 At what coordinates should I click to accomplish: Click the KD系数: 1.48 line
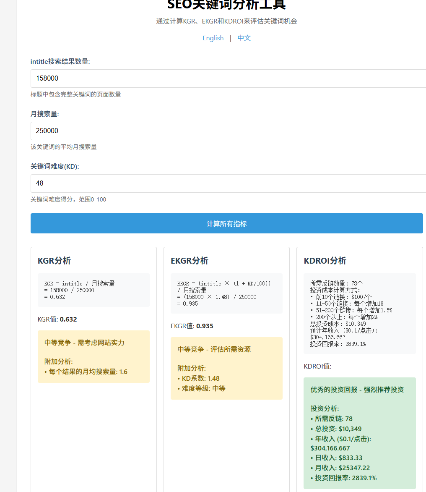198,379
